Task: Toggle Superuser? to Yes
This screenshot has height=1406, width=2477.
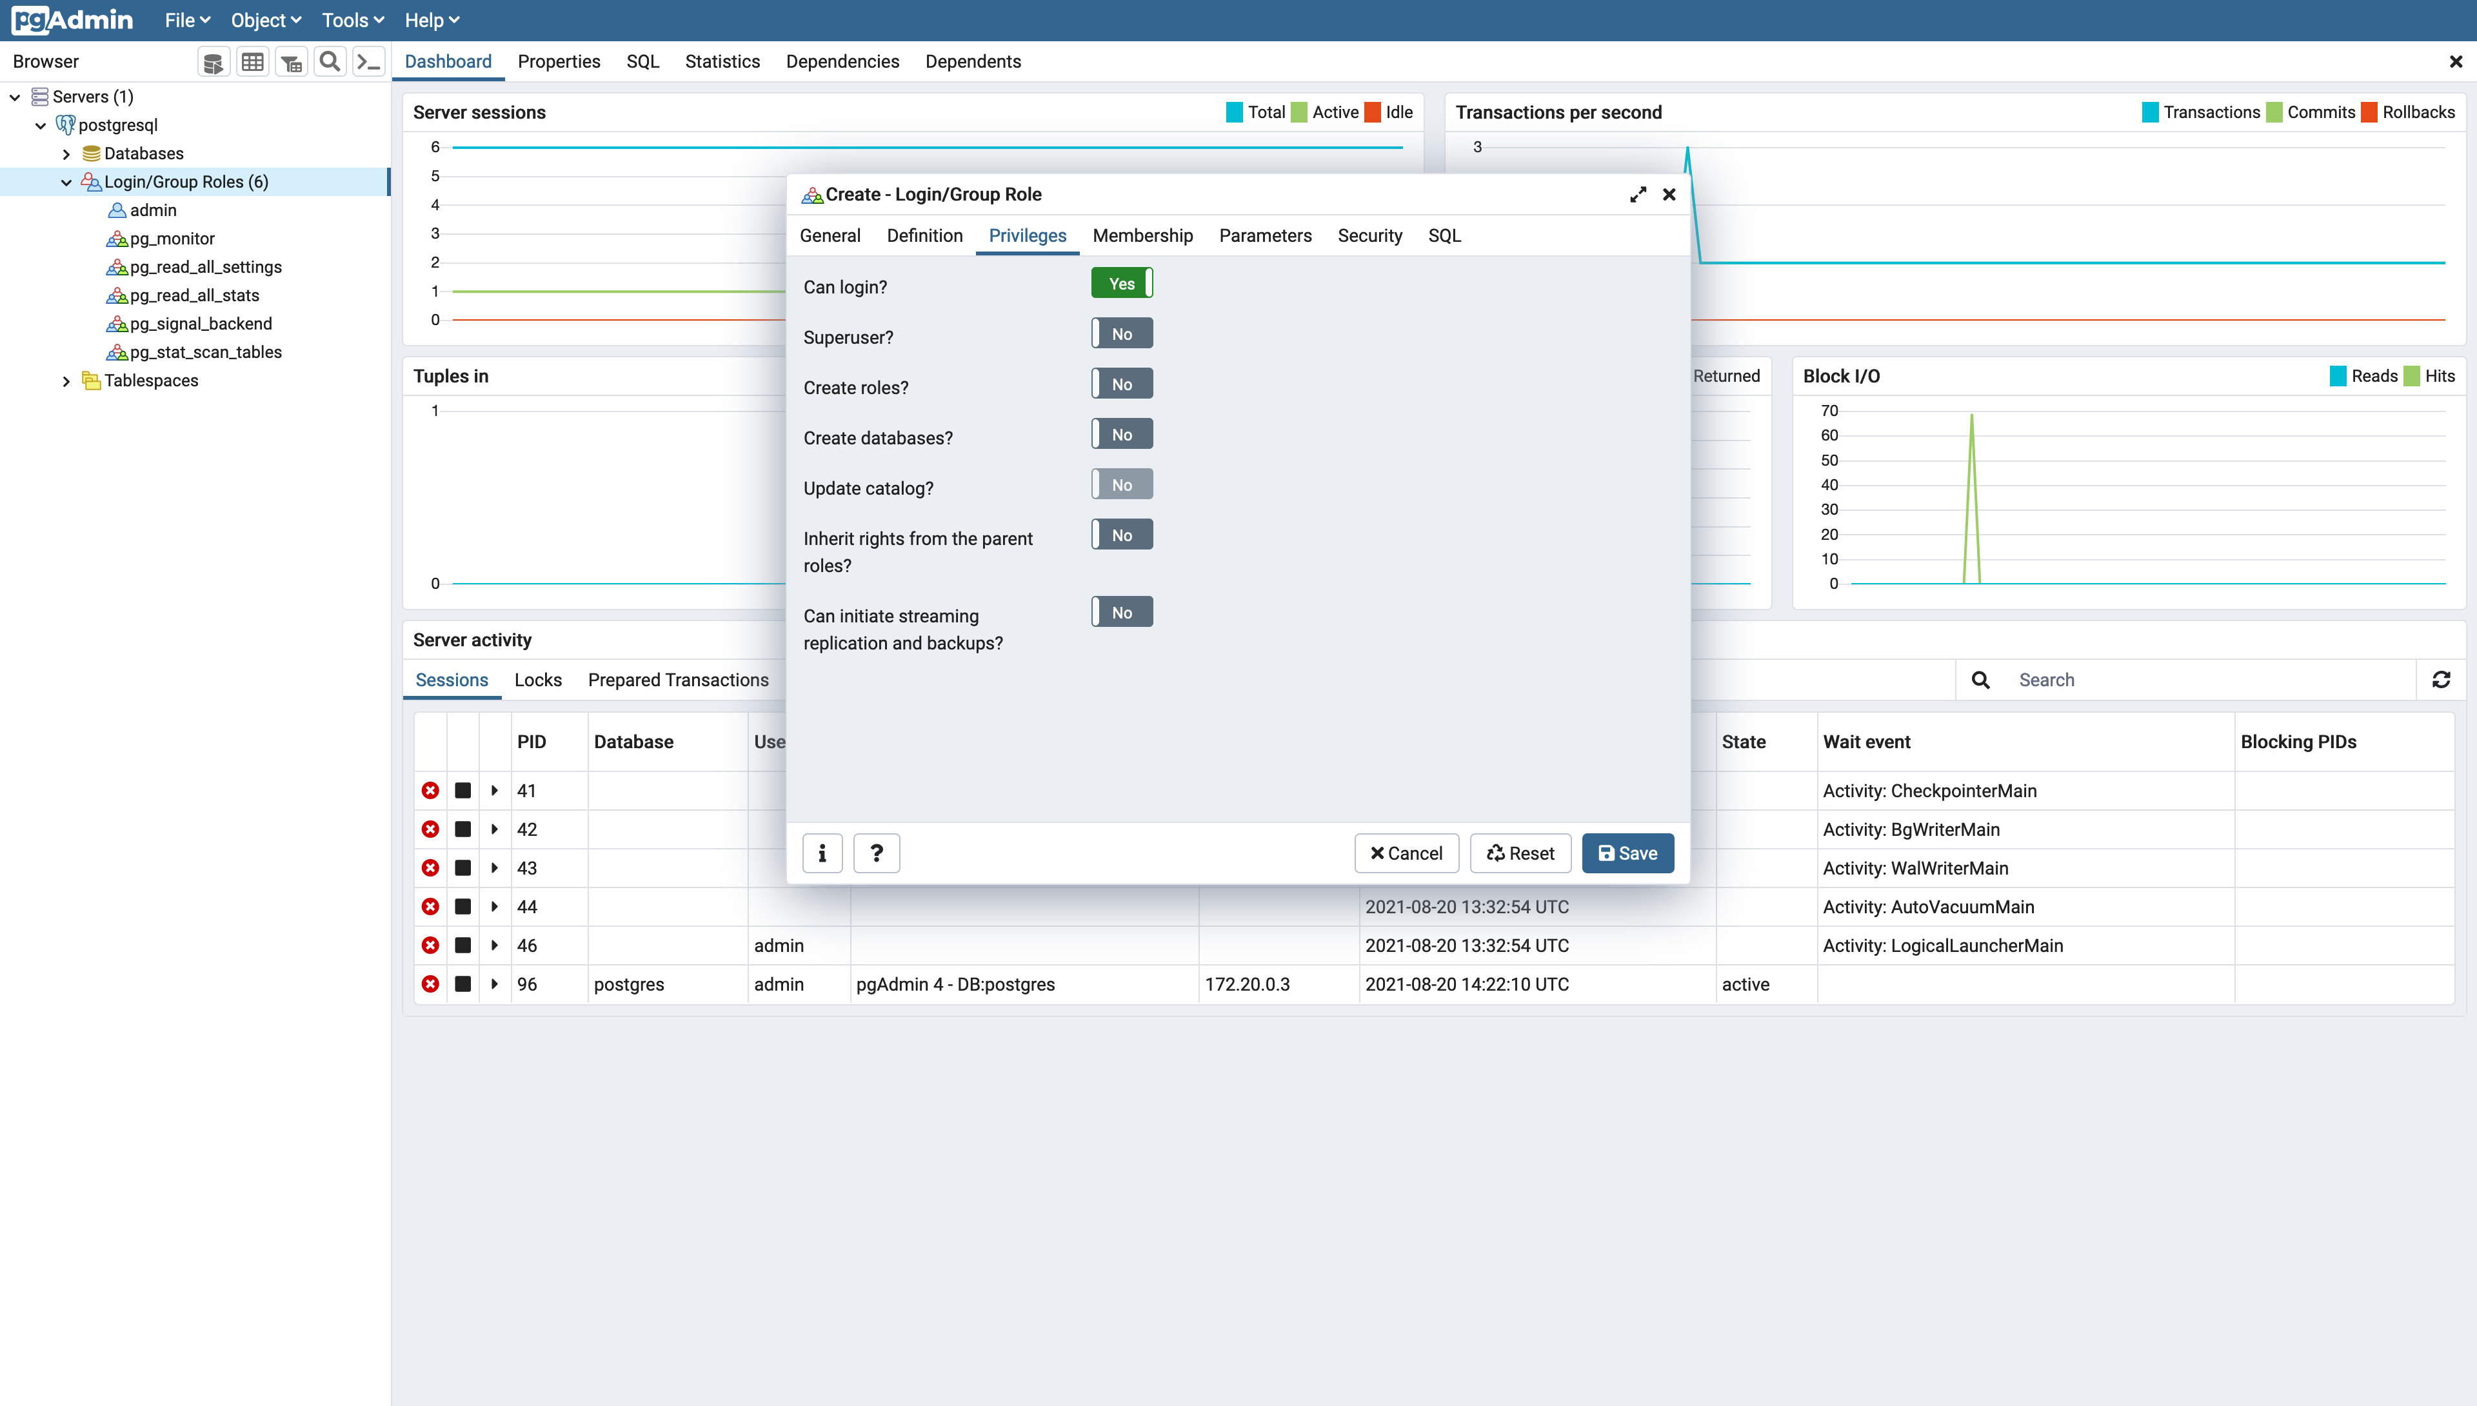Action: (x=1120, y=332)
